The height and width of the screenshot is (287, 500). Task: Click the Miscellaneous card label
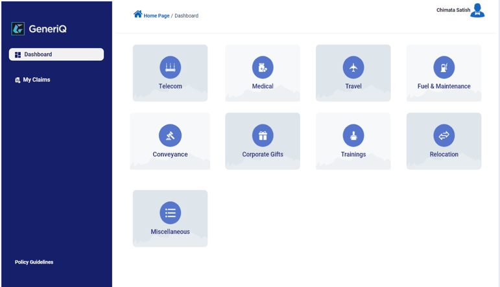[x=170, y=232]
